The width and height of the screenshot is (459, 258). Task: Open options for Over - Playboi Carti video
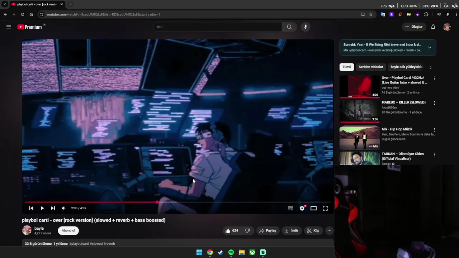pos(434,78)
